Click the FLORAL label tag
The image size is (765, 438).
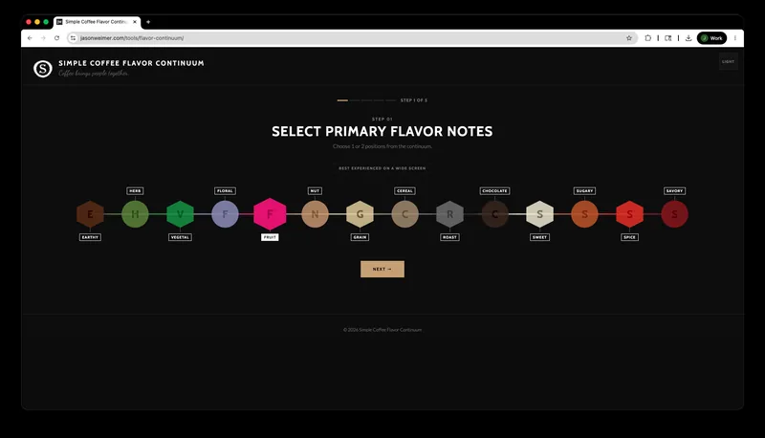pyautogui.click(x=225, y=190)
